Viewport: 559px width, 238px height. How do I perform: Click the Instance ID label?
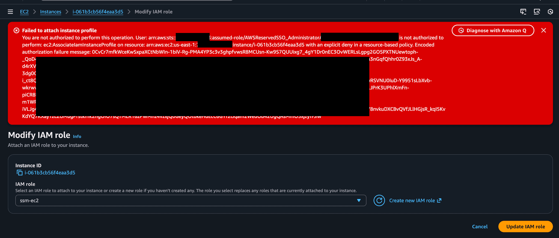click(x=28, y=165)
